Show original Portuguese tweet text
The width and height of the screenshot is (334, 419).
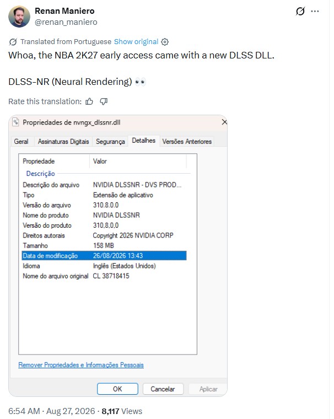point(136,42)
